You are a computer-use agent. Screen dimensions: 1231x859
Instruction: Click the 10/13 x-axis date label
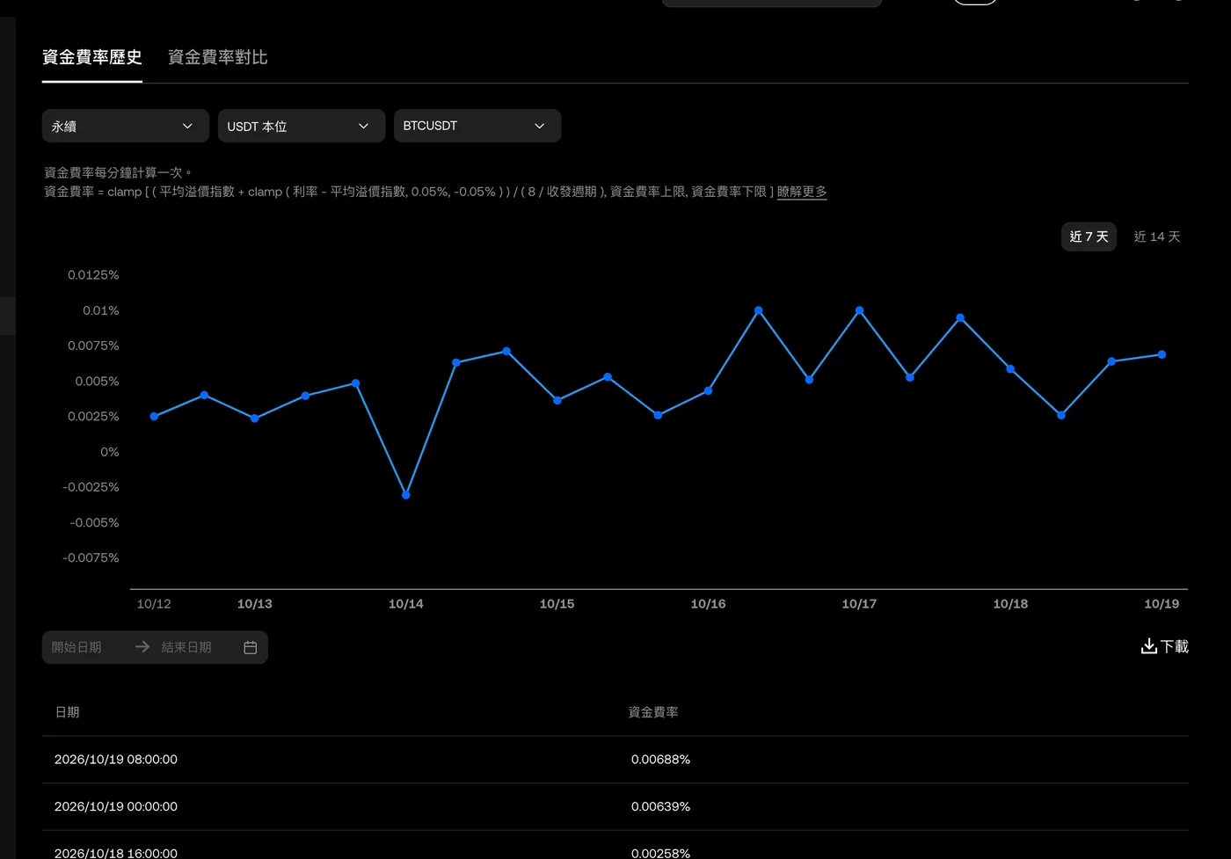pos(255,604)
